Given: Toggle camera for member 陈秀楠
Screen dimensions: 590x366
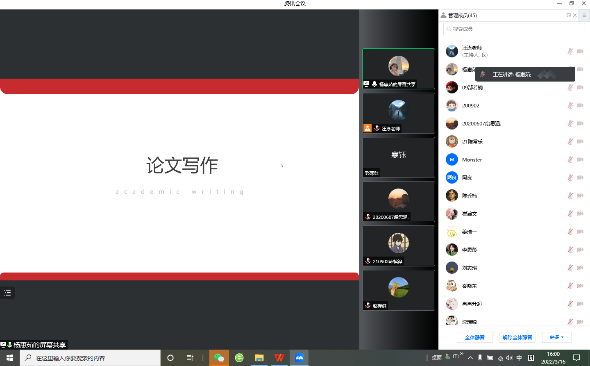Looking at the screenshot, I should pyautogui.click(x=580, y=196).
